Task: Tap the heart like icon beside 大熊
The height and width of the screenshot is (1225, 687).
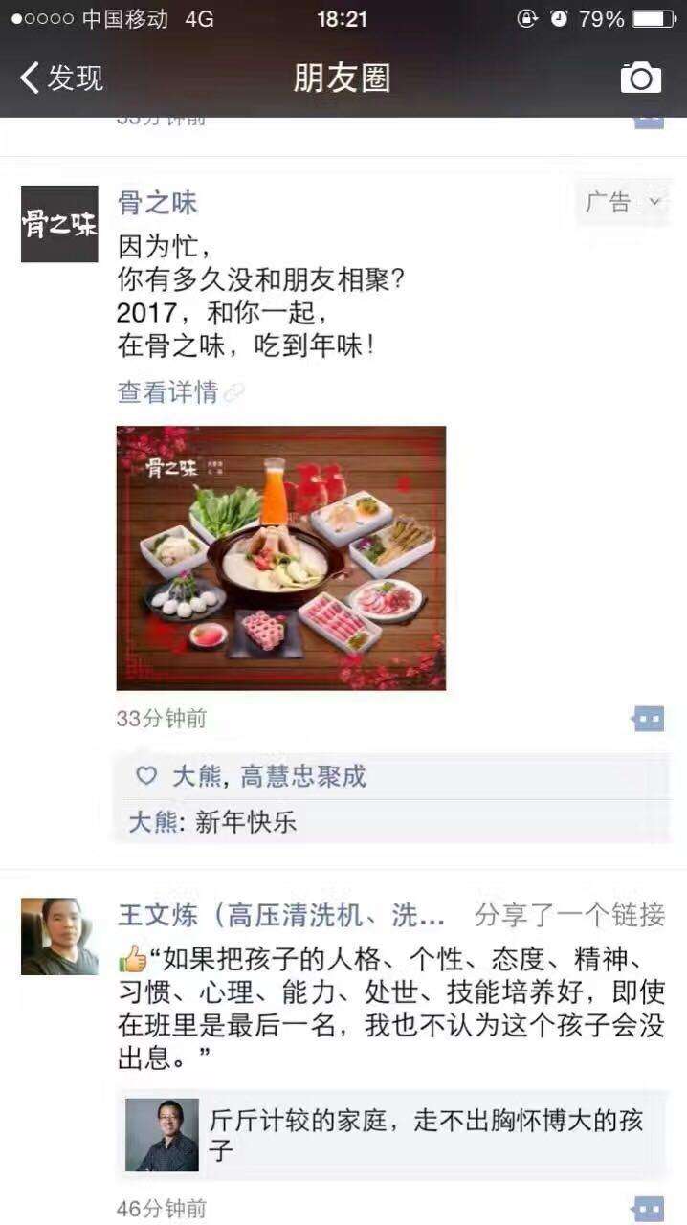Action: [x=146, y=776]
